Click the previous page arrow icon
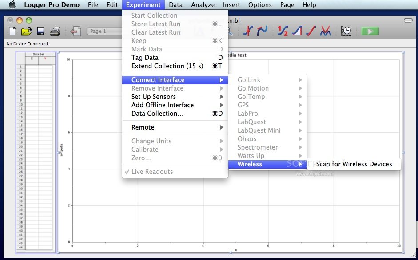 click(76, 32)
